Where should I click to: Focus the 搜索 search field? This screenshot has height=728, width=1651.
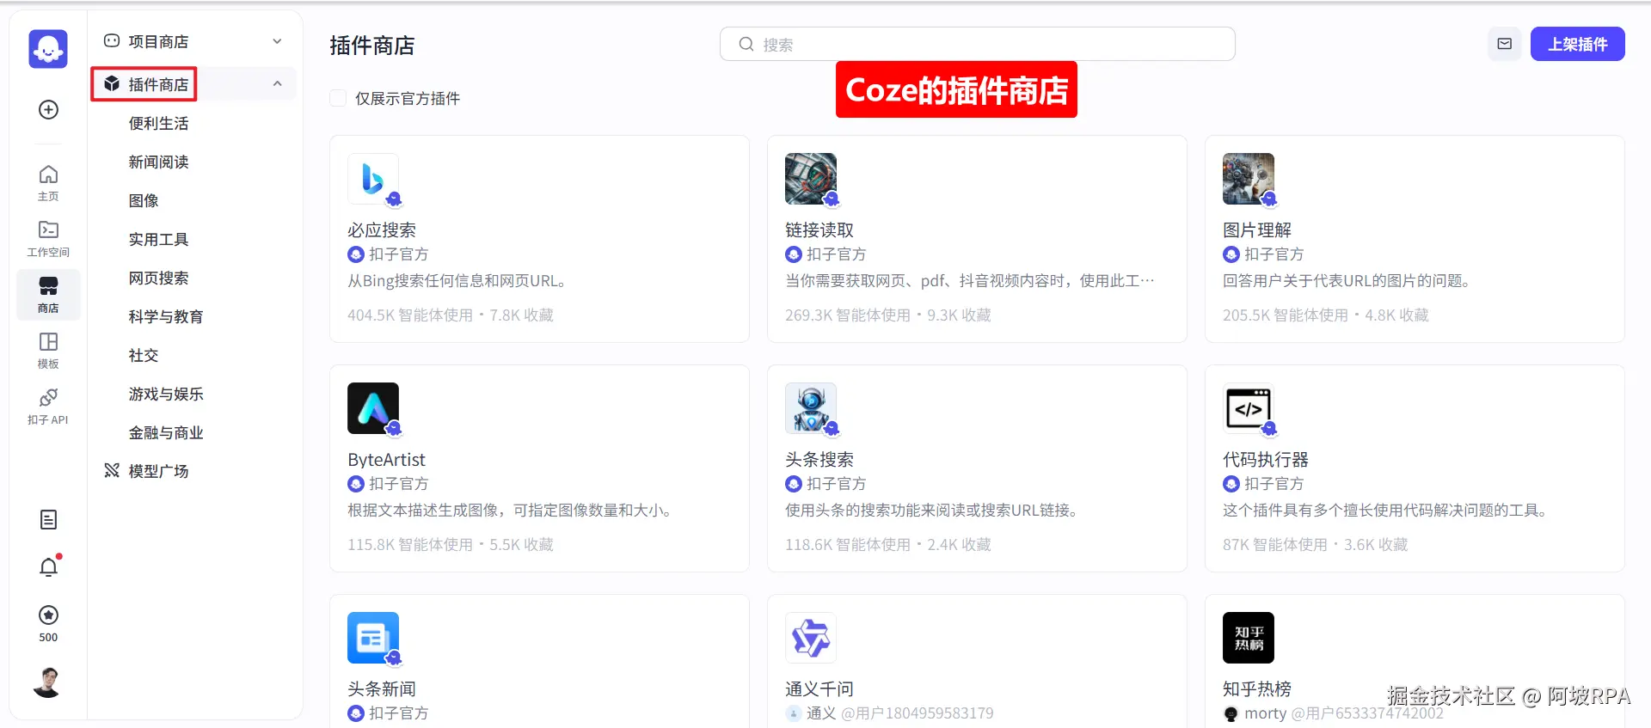pos(978,44)
